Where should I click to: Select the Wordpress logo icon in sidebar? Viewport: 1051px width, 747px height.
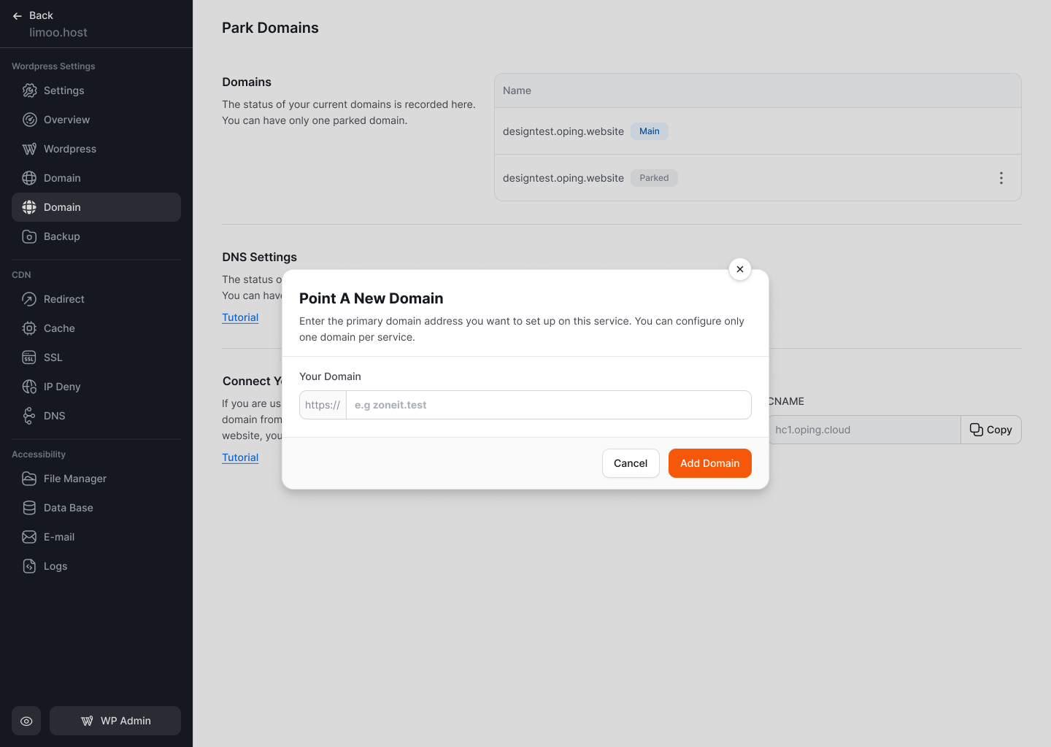tap(29, 149)
